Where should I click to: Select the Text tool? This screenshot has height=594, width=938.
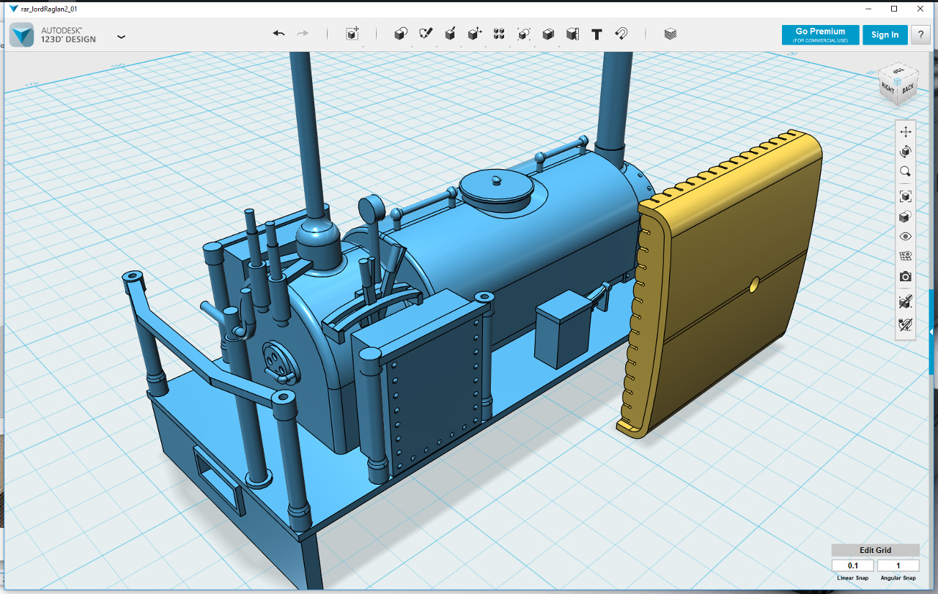[597, 34]
